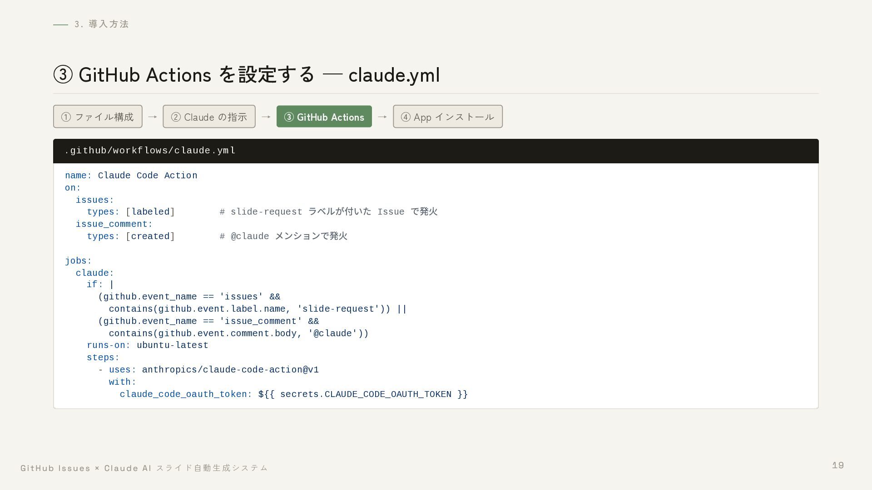Click the 'with:' key line

tap(123, 382)
